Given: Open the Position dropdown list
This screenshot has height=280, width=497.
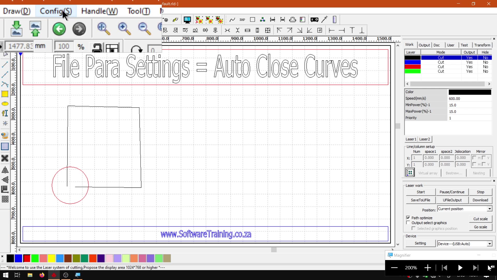Looking at the screenshot, I should click(489, 209).
